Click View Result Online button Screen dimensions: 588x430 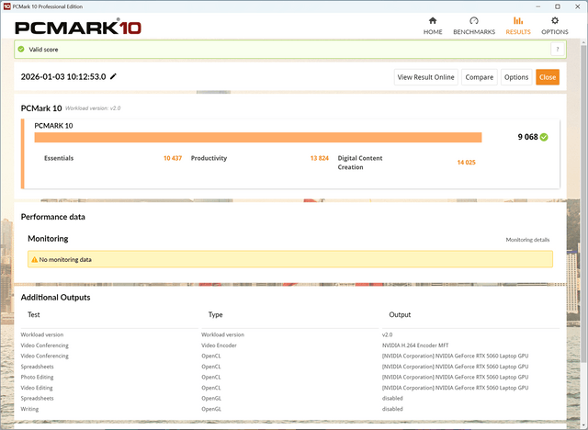425,77
